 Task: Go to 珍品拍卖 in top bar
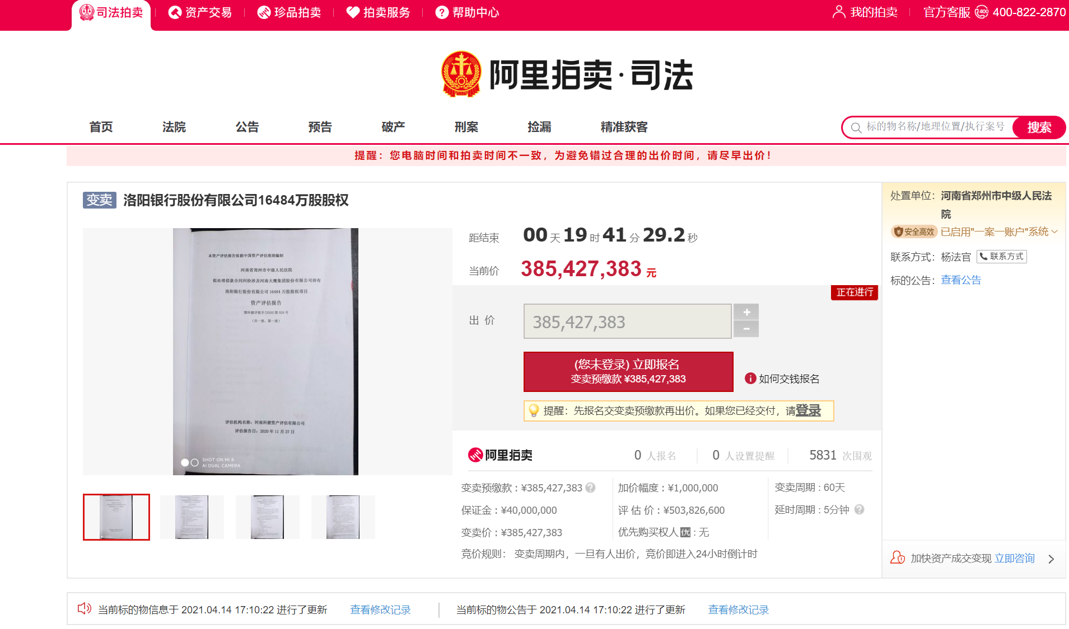click(290, 12)
